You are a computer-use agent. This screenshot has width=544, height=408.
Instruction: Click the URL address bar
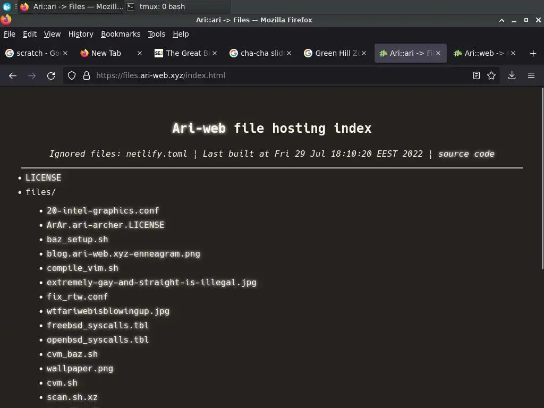tap(281, 75)
